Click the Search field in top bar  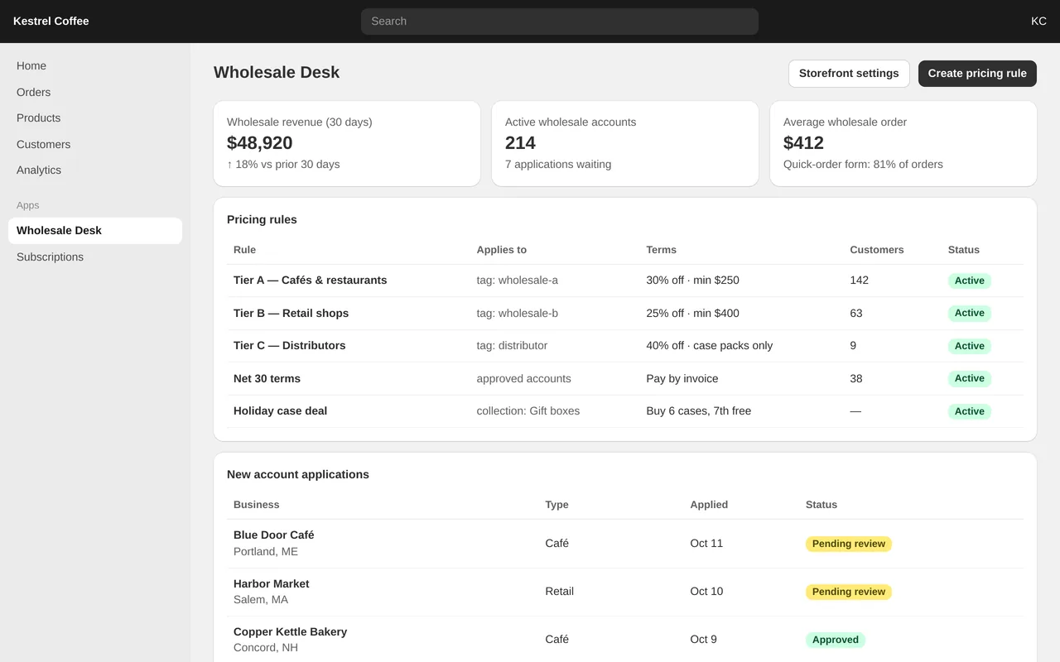[559, 22]
